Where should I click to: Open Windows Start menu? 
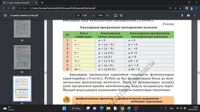64,109
